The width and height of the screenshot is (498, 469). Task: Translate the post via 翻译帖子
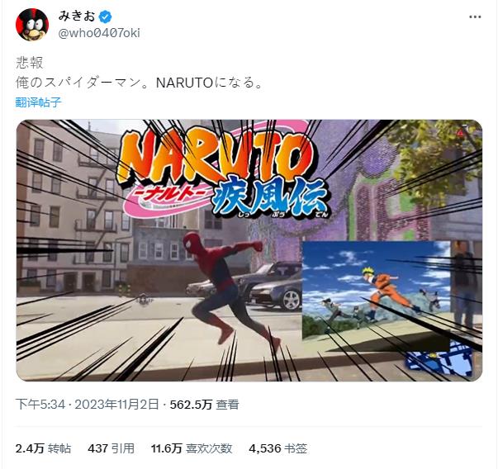[x=38, y=102]
